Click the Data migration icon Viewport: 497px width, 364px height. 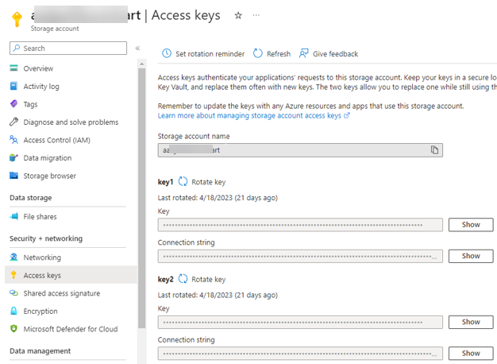13,157
